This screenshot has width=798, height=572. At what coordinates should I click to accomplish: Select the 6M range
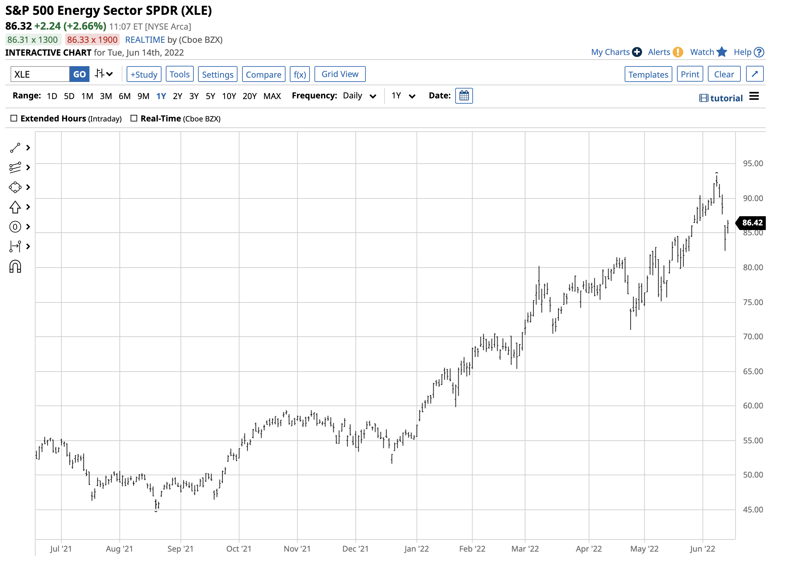coord(125,96)
